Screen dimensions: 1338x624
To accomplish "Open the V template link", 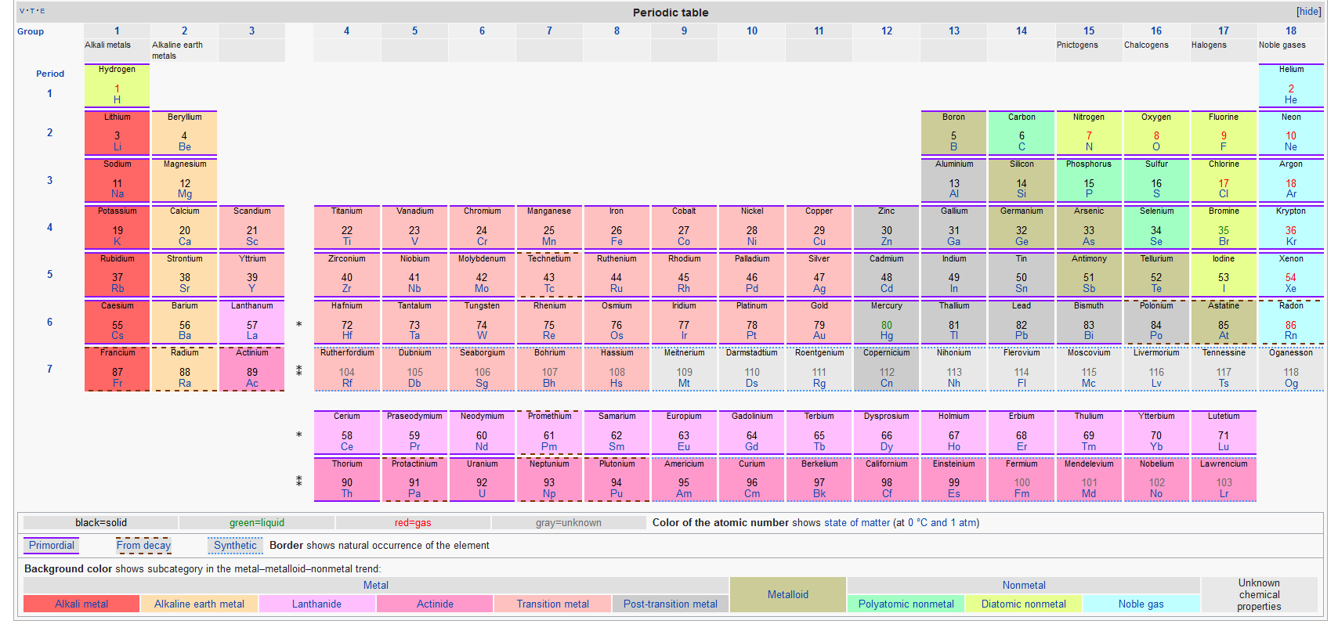I will pyautogui.click(x=22, y=11).
